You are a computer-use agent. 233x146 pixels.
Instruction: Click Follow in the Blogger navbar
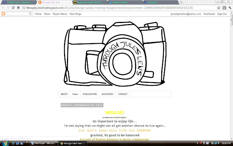click(x=38, y=14)
